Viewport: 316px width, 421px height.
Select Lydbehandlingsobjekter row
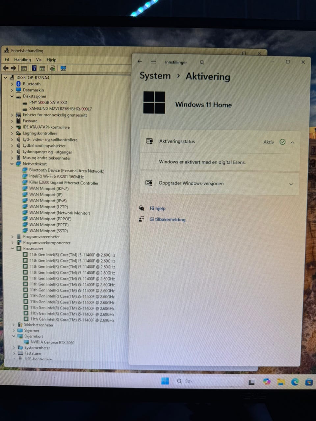tap(44, 145)
